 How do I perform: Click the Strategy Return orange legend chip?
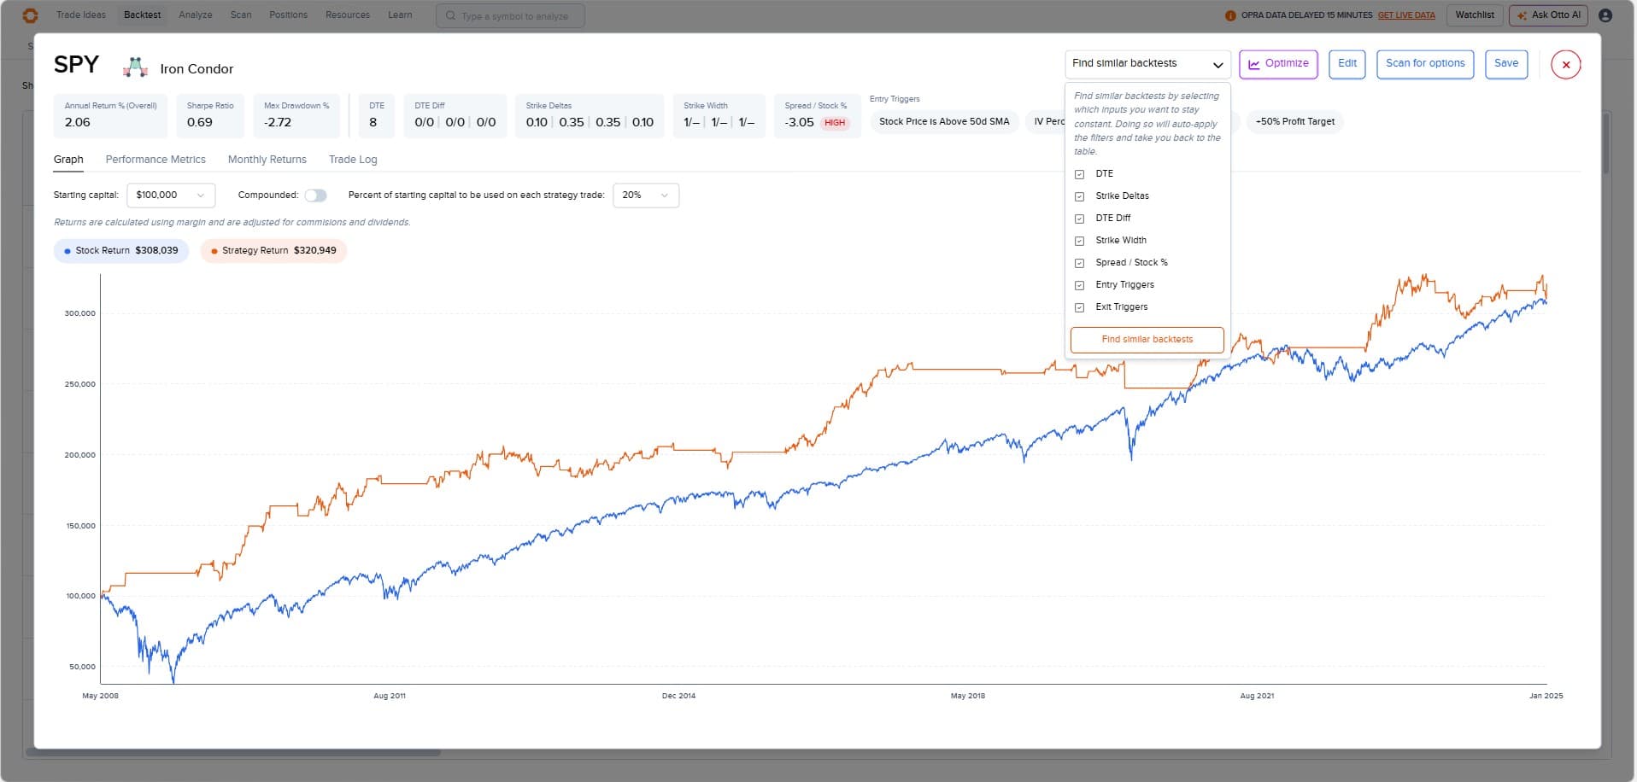[273, 251]
